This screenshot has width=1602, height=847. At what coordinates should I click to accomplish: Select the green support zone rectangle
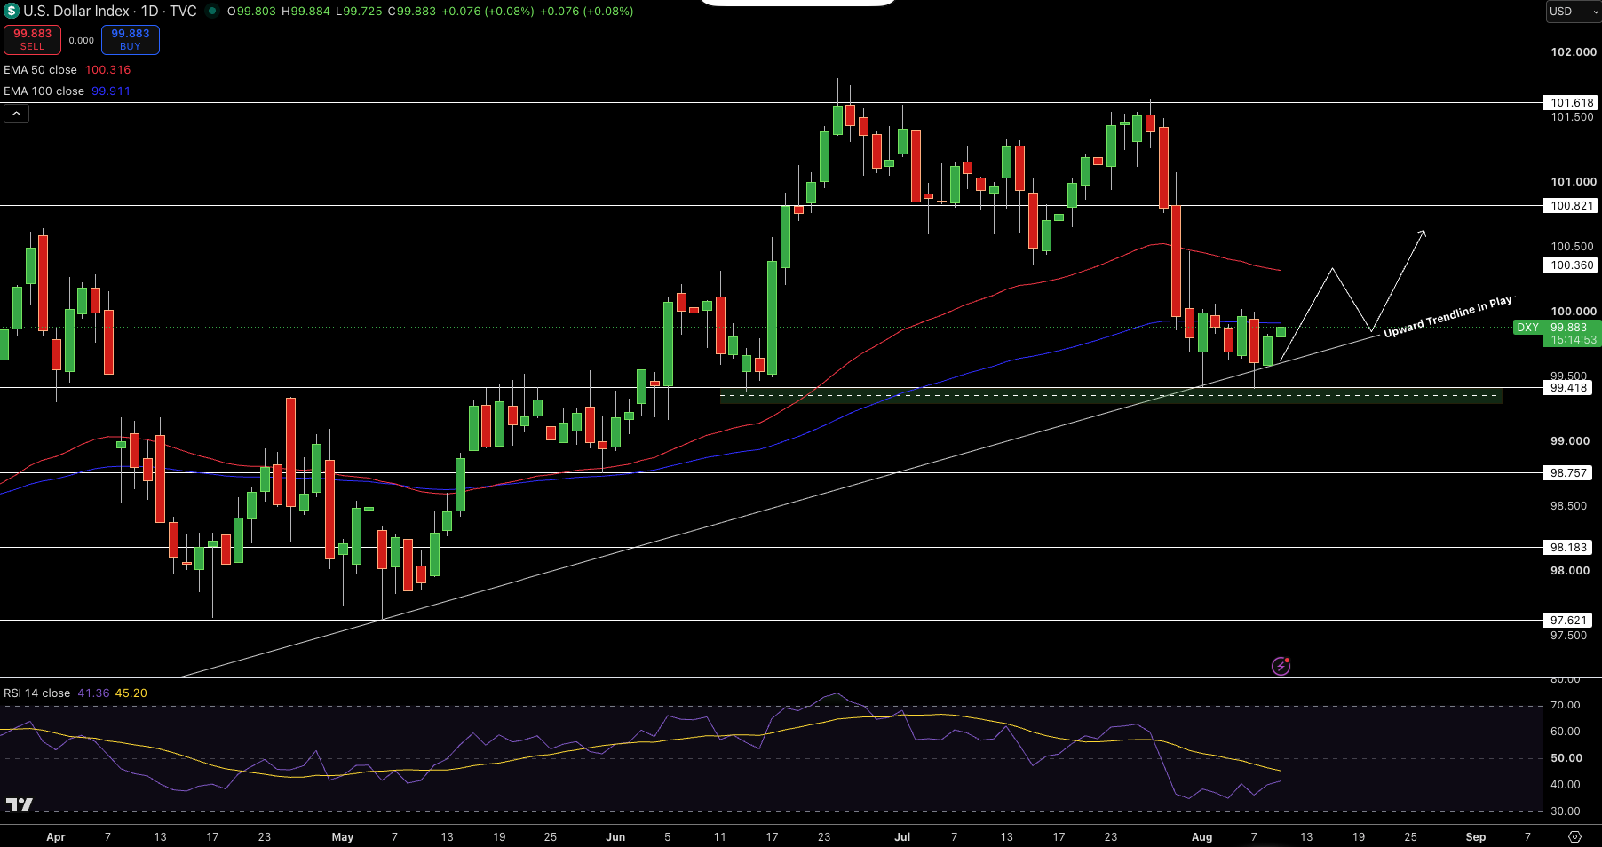point(1110,396)
